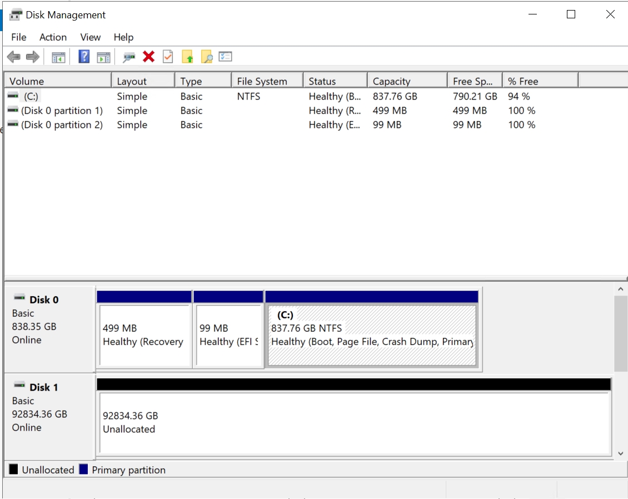Click the checklist properties icon at toolbar end
628x499 pixels.
(x=226, y=56)
